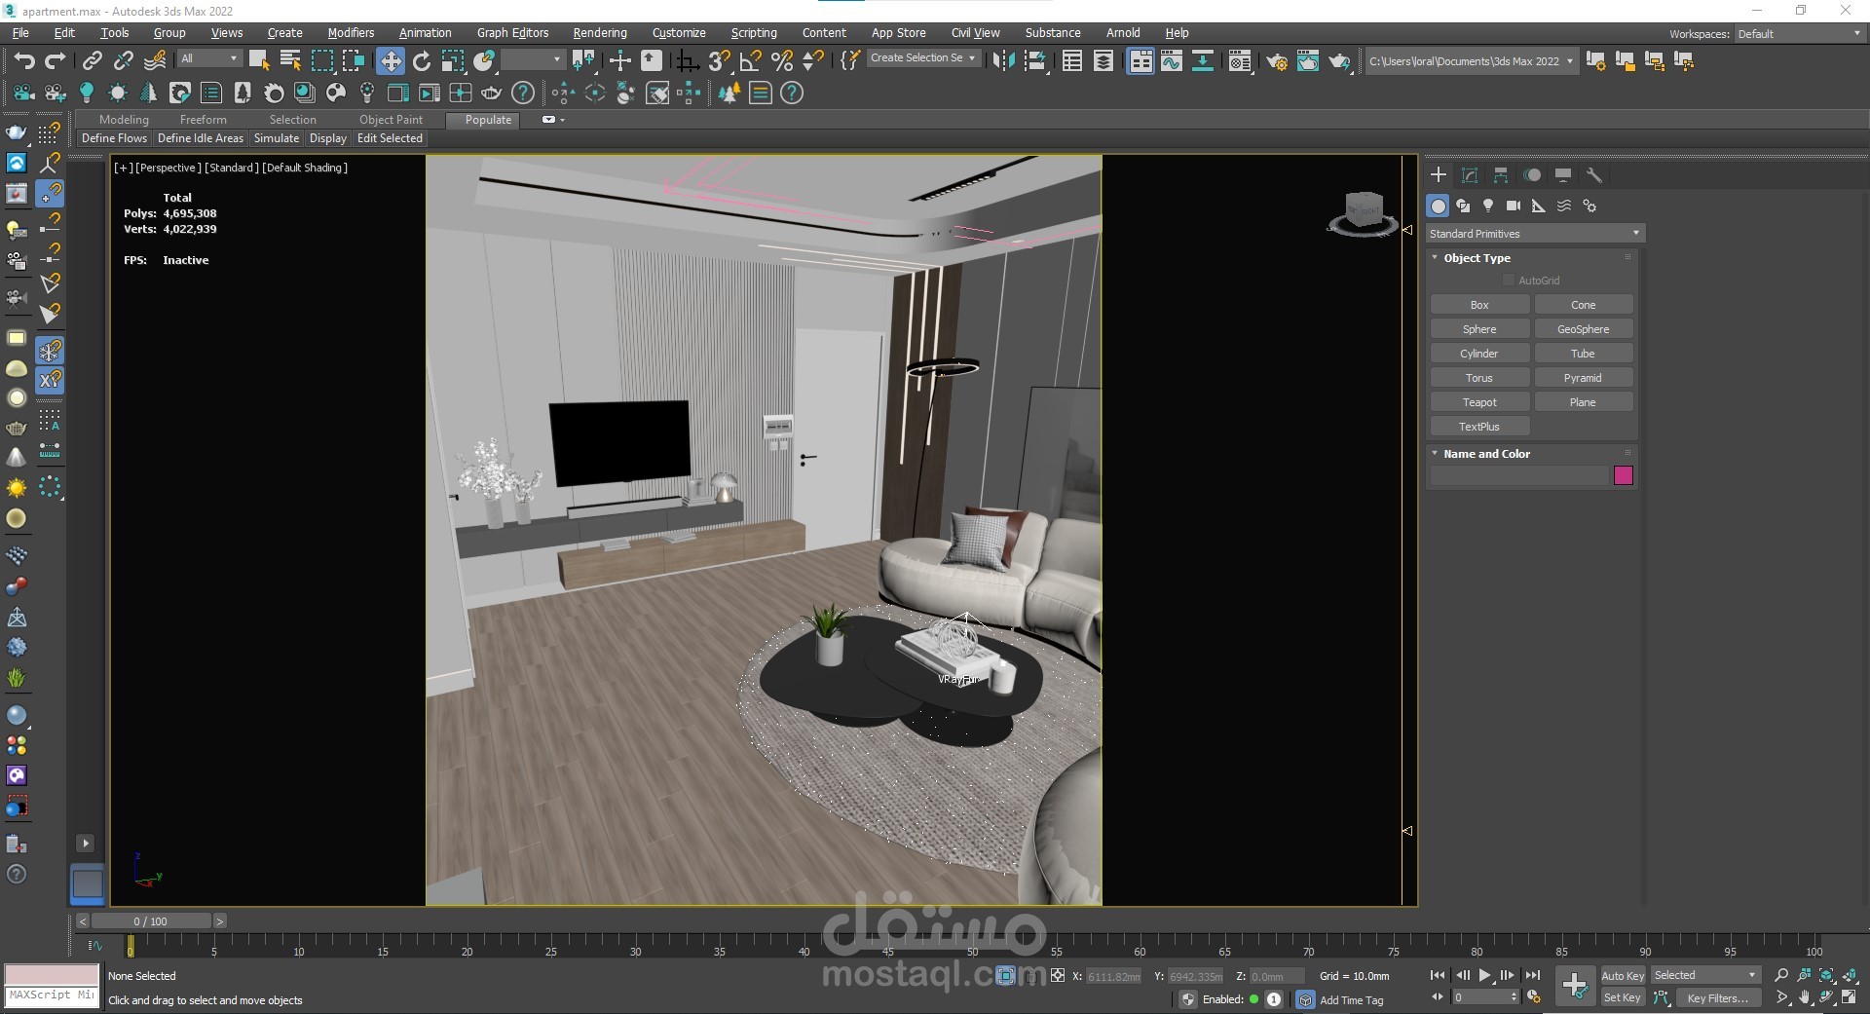1870x1014 pixels.
Task: Toggle 3D Snaps in the main toolbar
Action: click(720, 61)
